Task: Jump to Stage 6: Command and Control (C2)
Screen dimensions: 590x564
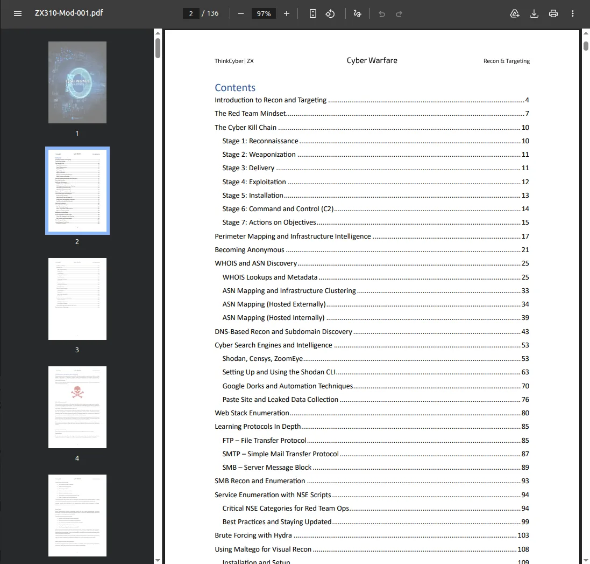Action: click(375, 209)
